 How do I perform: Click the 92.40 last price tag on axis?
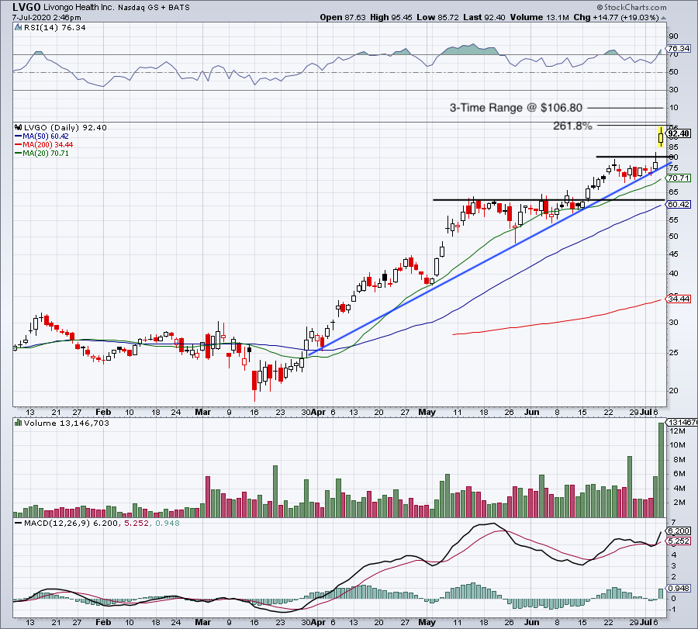(679, 133)
